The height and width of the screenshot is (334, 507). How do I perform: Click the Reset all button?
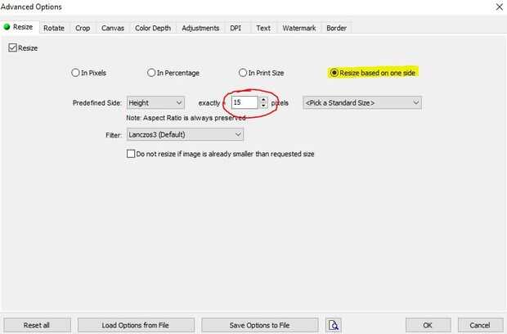click(x=37, y=325)
